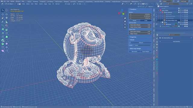Uncheck the Starter_Meshes collection exclude checkbox

tap(179, 12)
